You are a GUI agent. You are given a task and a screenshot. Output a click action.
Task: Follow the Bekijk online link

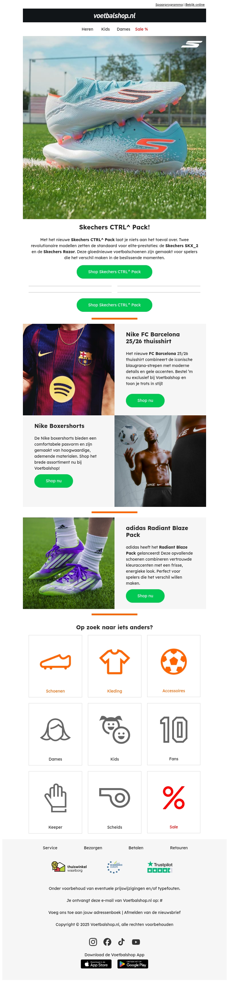click(x=195, y=5)
